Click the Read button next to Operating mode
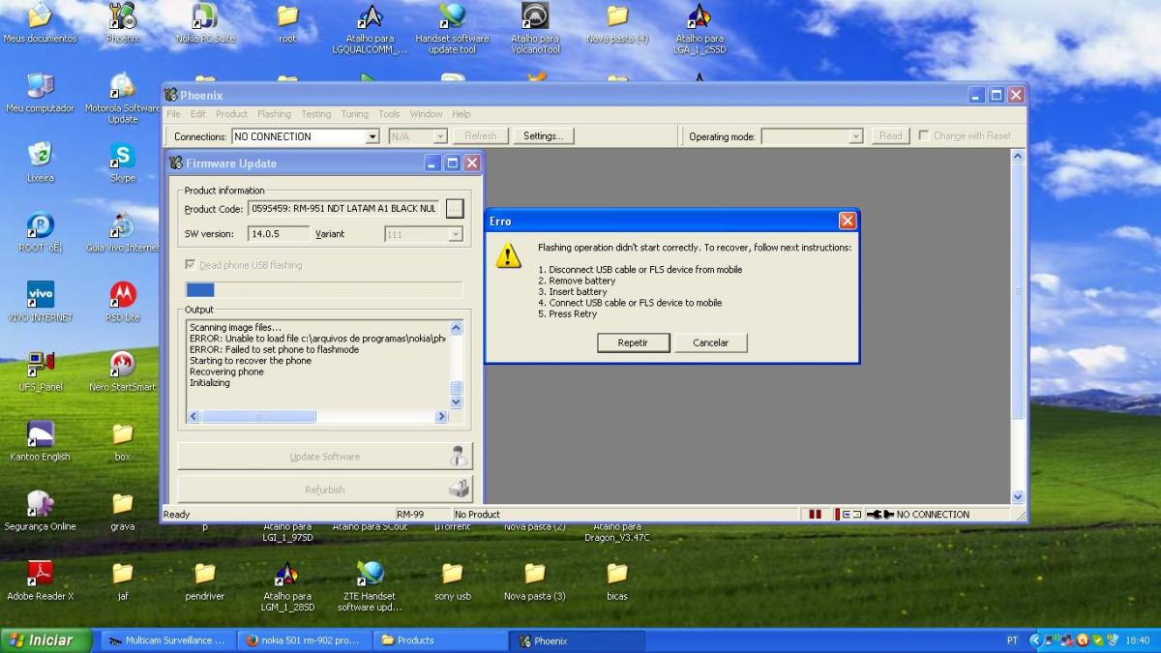This screenshot has width=1161, height=653. pyautogui.click(x=891, y=136)
